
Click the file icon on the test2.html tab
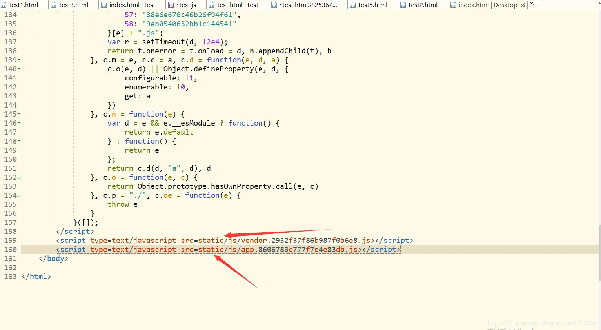click(403, 5)
